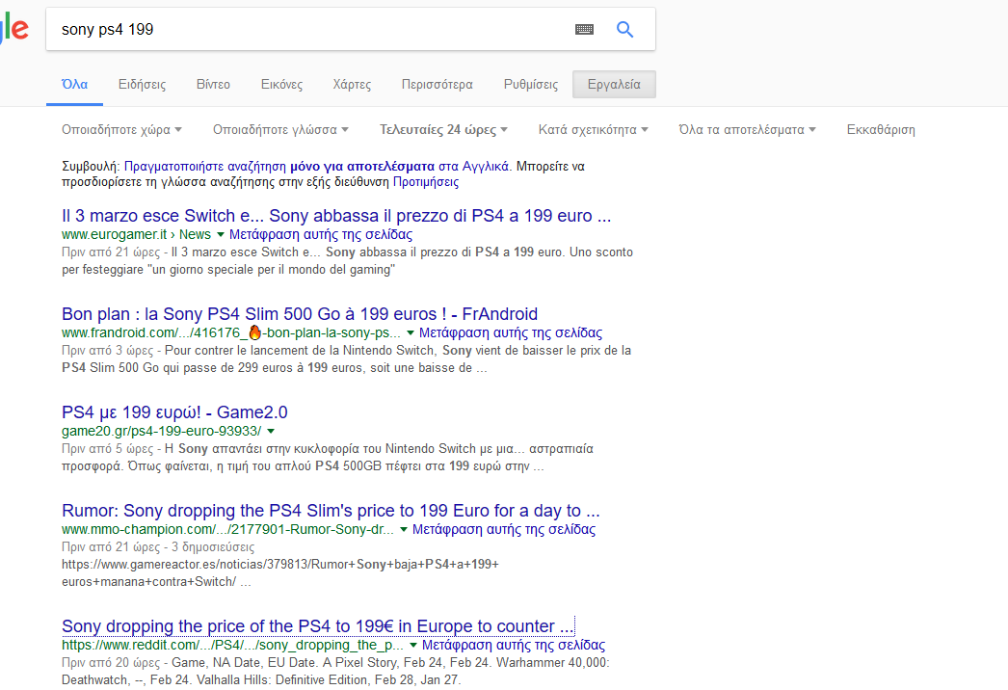Translate the frandroid.com result page

[x=511, y=332]
